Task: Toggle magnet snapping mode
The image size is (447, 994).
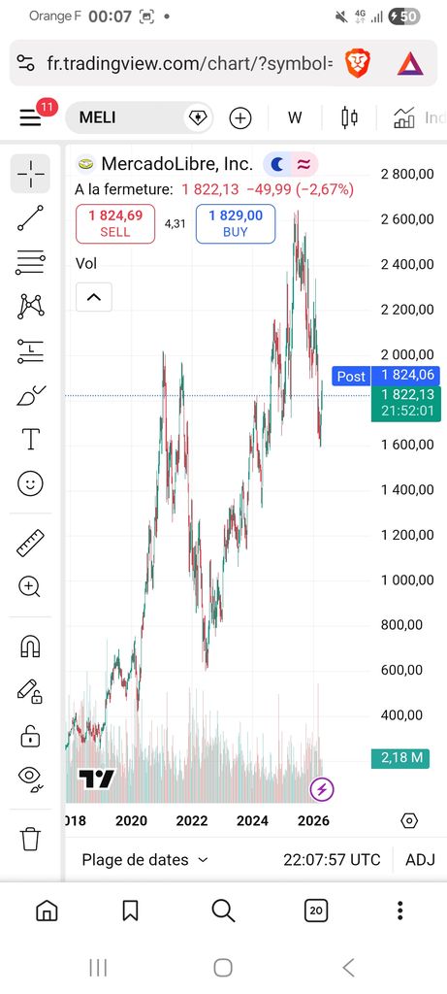Action: (x=30, y=646)
